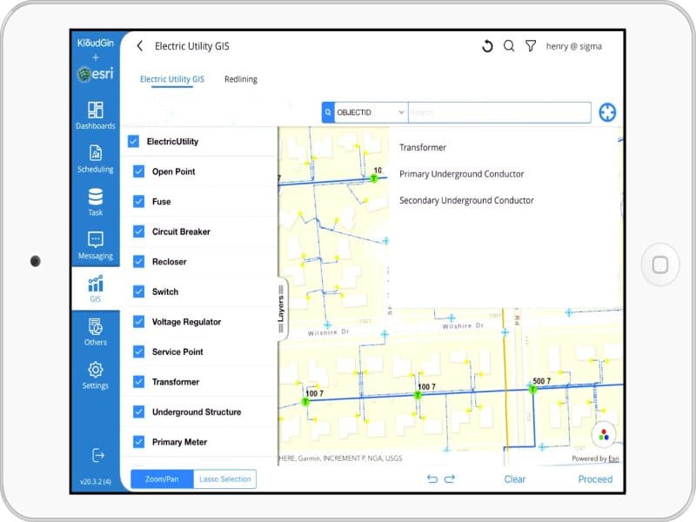Uncheck the Underground Structure layer checkbox
This screenshot has height=522, width=696.
point(139,412)
